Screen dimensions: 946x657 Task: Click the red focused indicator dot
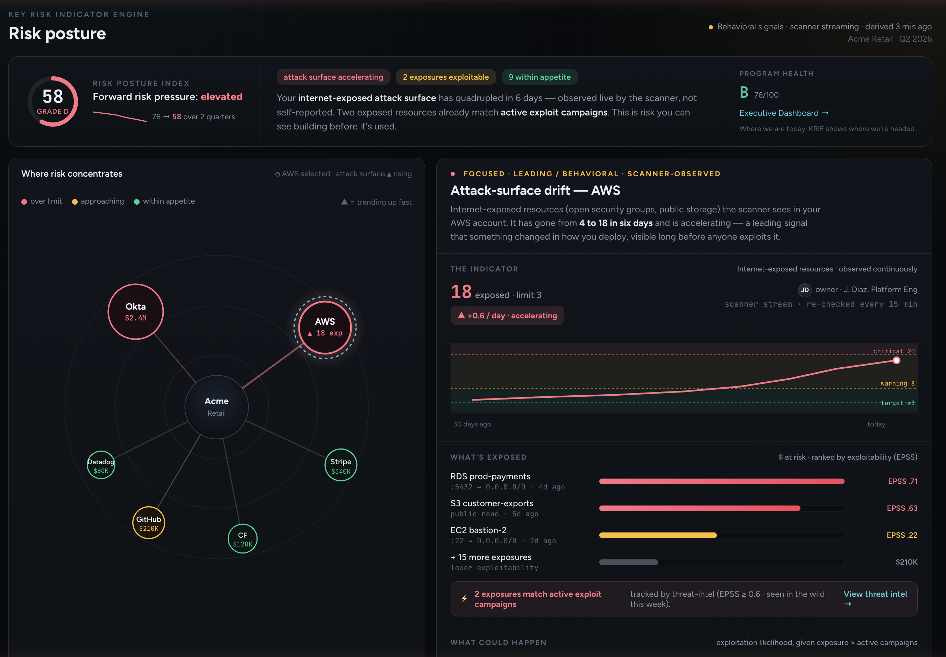click(453, 174)
